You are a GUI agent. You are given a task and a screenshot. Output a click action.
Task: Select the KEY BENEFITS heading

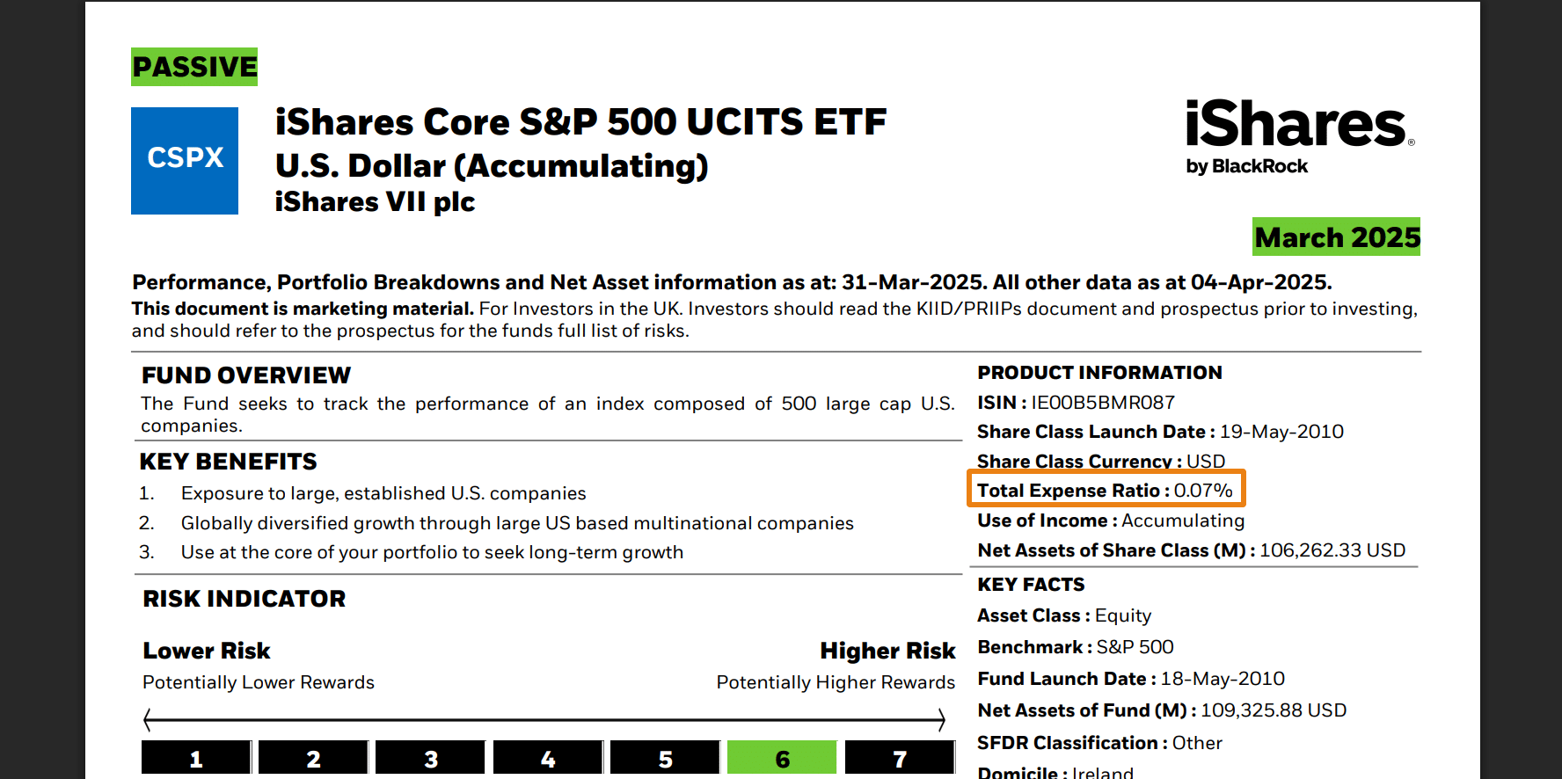tap(229, 462)
